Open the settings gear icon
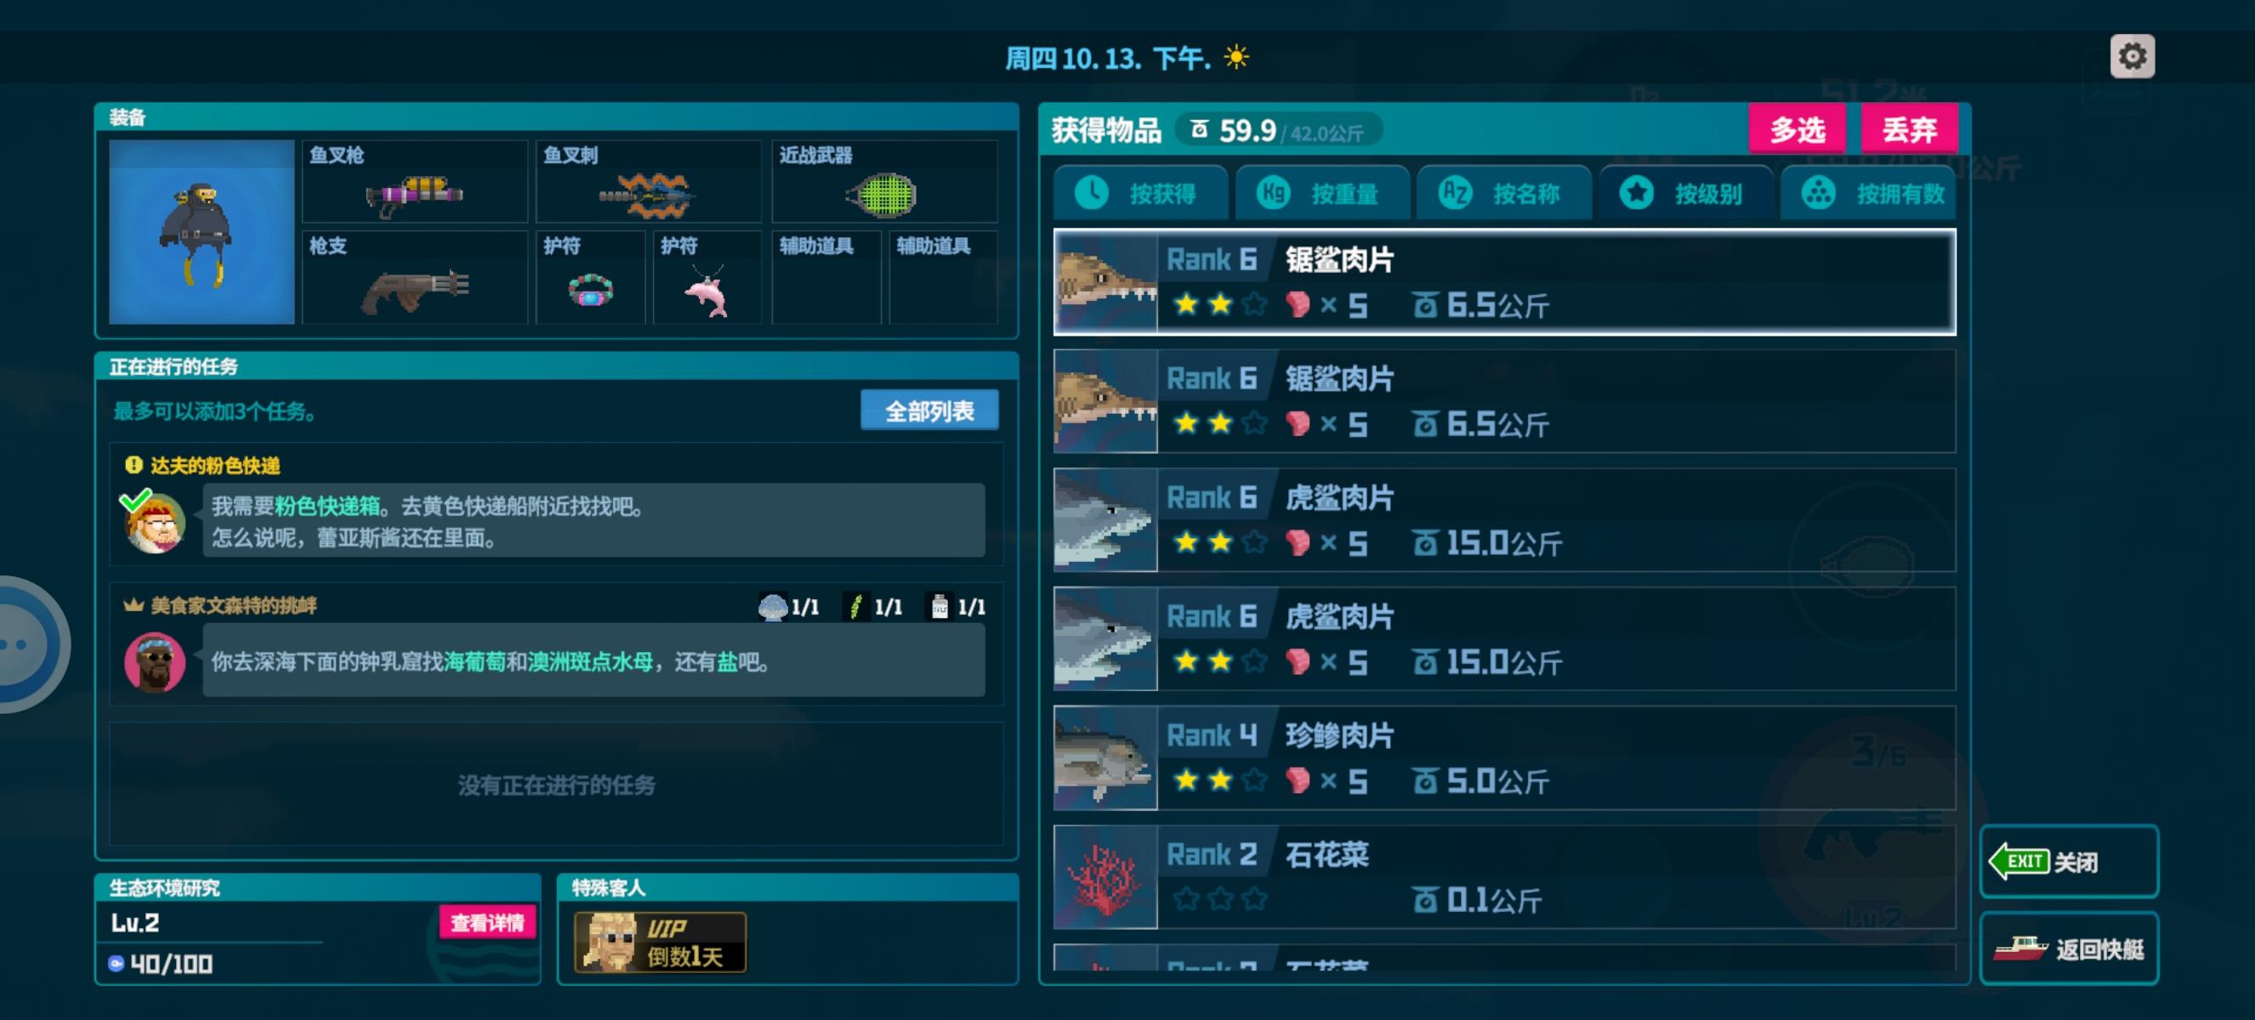2255x1020 pixels. 2132,57
